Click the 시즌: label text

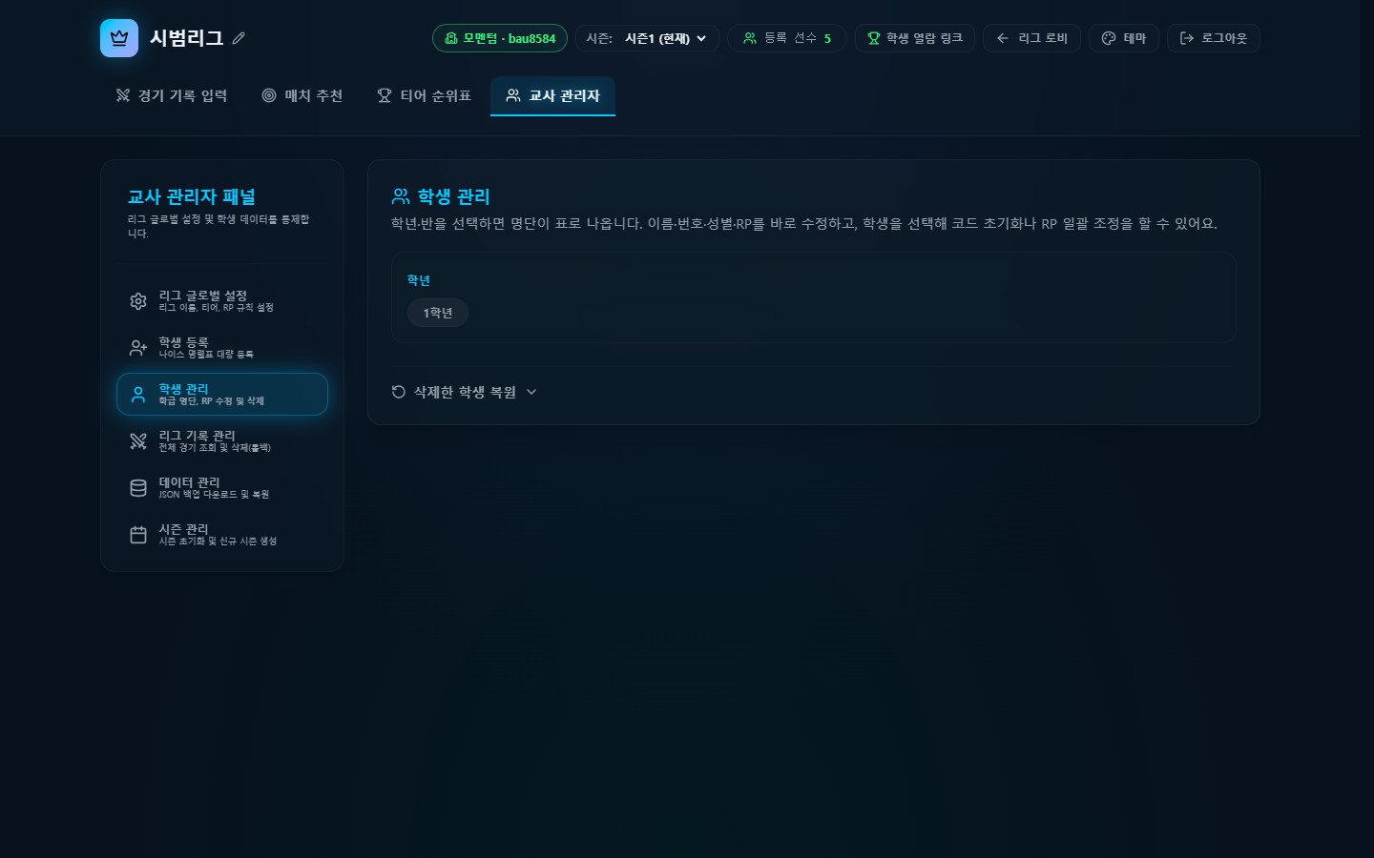tap(599, 38)
